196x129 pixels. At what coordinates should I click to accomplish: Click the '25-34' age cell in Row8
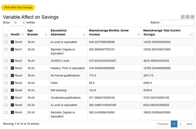point(31,105)
